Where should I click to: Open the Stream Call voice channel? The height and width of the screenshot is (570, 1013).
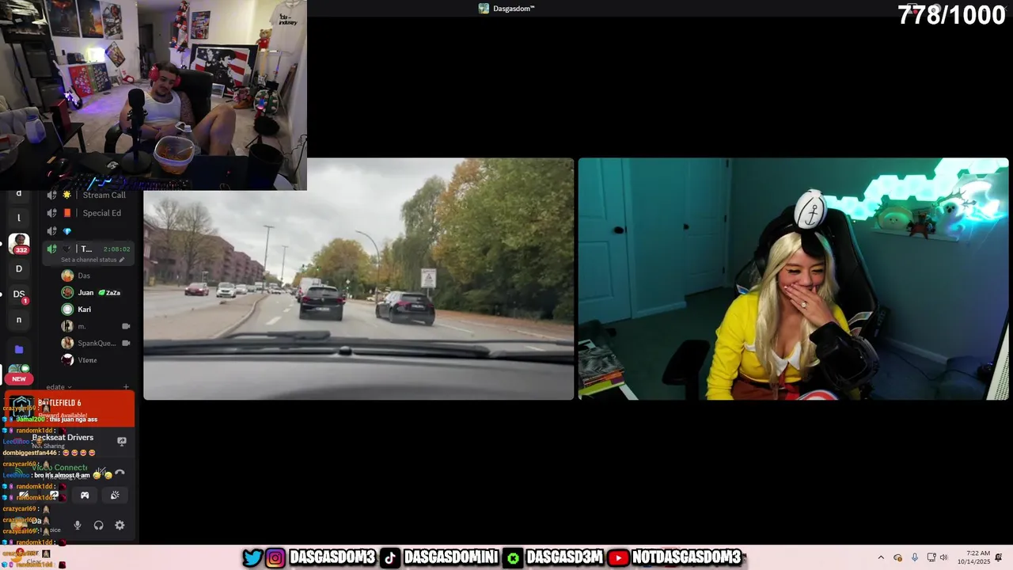(87, 195)
